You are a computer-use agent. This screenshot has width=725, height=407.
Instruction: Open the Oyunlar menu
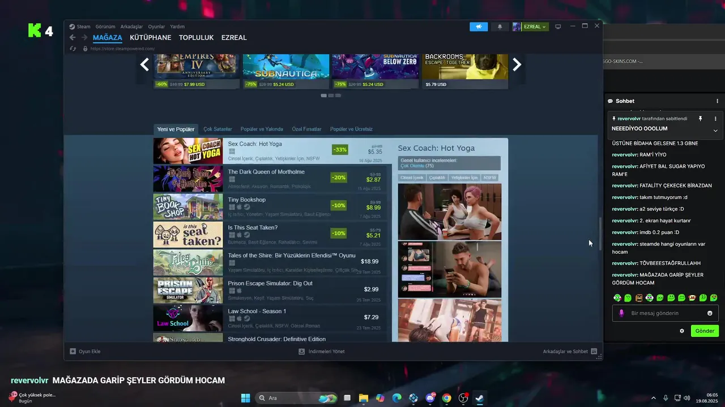156,27
